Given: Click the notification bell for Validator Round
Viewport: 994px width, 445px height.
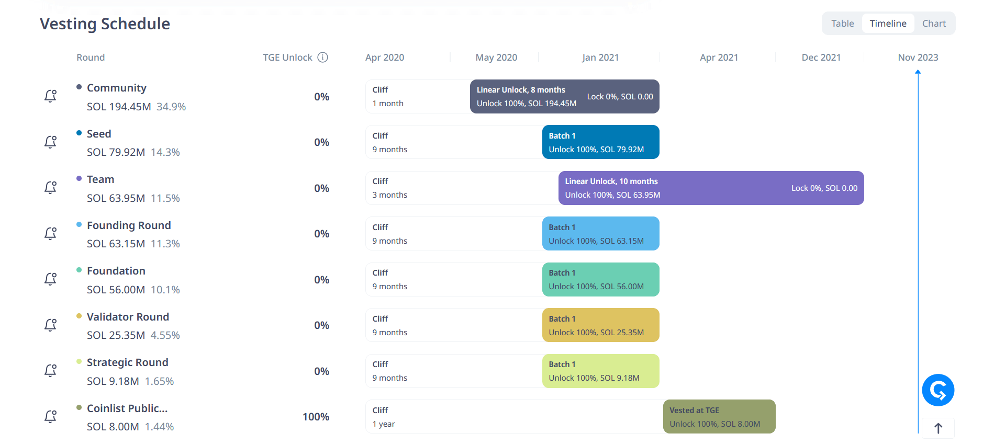Looking at the screenshot, I should [x=50, y=325].
